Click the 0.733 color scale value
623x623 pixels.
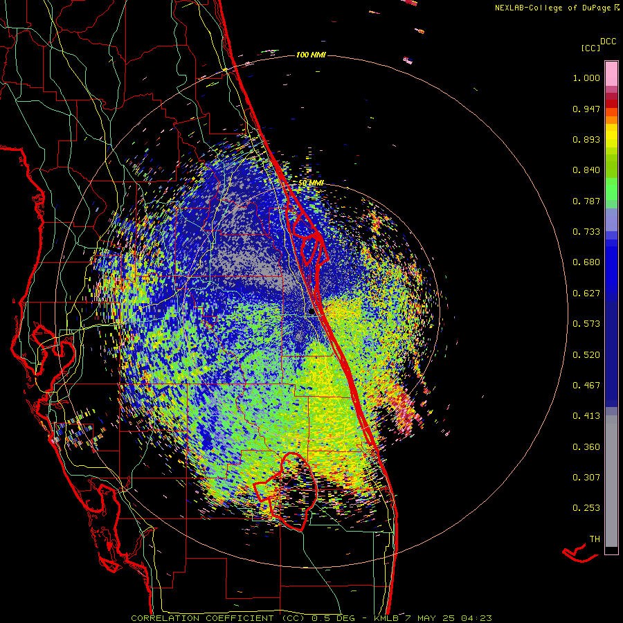click(x=586, y=232)
